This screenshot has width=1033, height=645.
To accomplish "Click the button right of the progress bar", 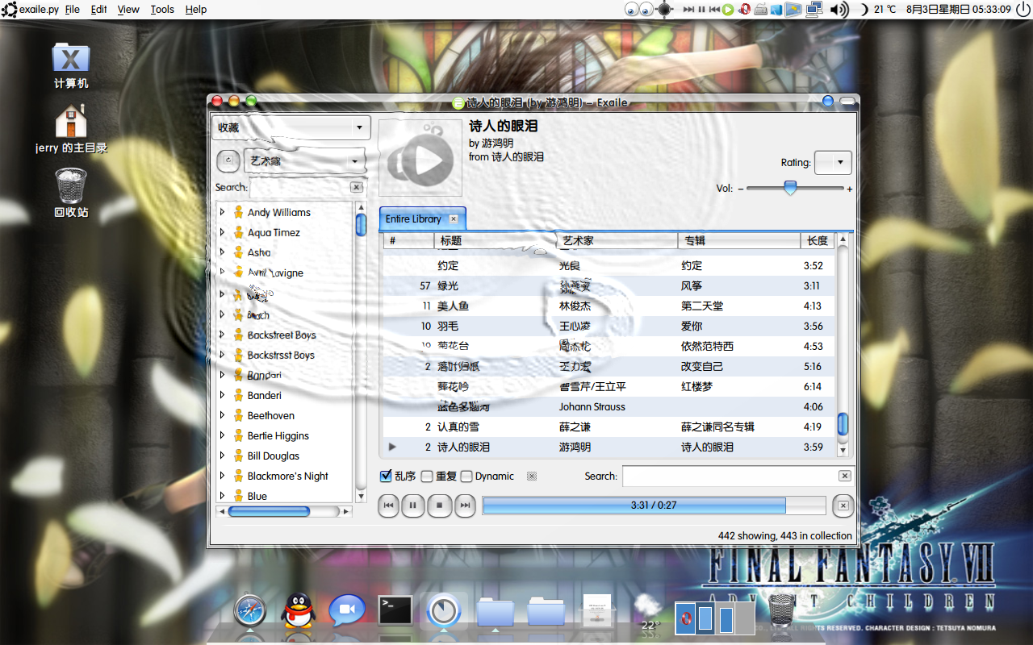I will (843, 506).
